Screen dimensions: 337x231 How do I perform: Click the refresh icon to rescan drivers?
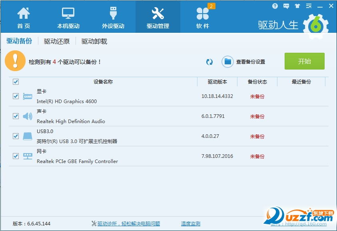point(209,62)
